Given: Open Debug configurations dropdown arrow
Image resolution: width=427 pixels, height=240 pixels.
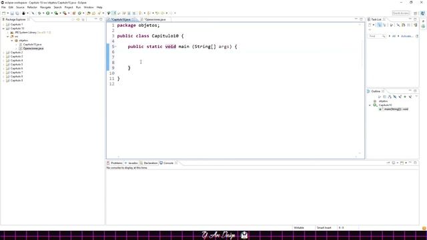Looking at the screenshot, I should pyautogui.click(x=43, y=13).
